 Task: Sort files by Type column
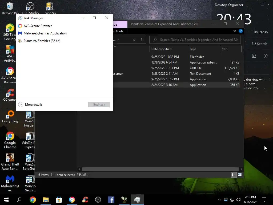point(204,49)
